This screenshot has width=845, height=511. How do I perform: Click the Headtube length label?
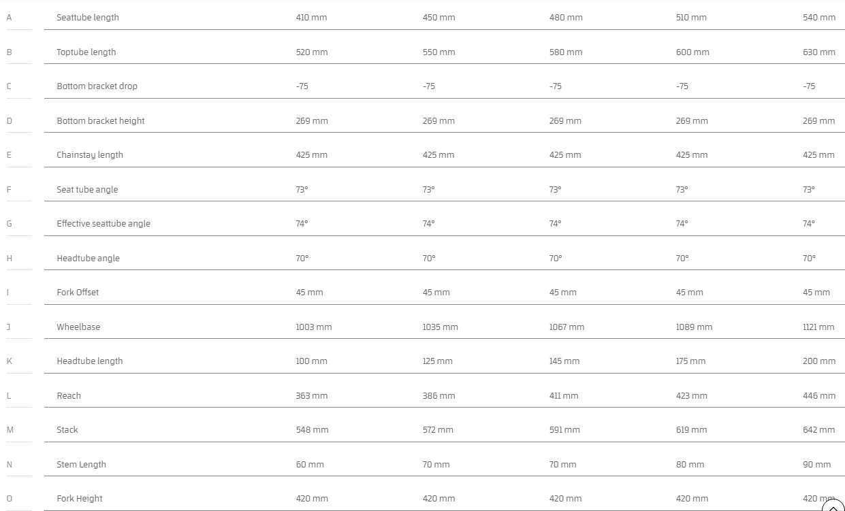point(90,361)
